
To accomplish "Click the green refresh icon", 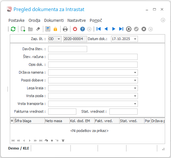I will 13,29.
